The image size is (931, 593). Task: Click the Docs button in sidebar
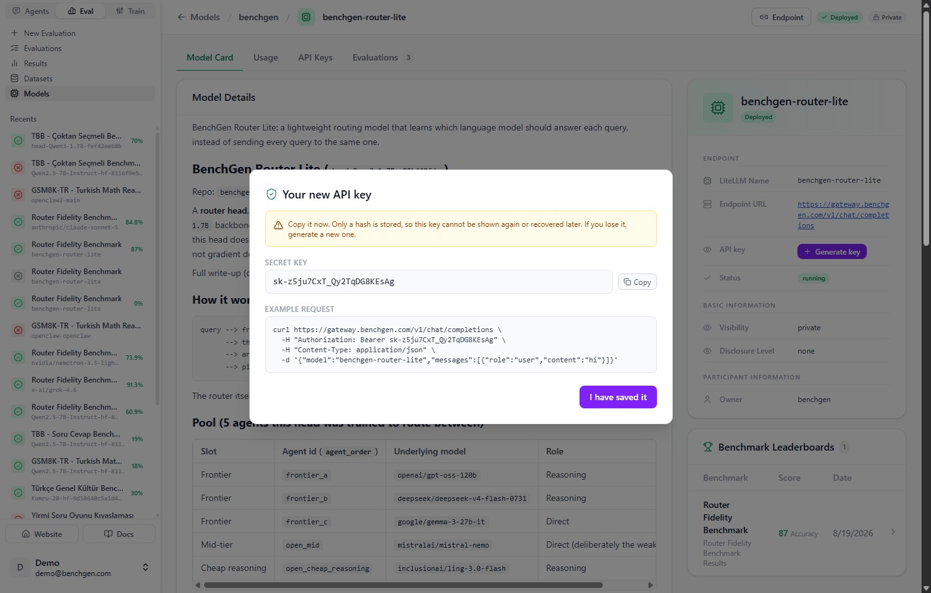(x=118, y=534)
